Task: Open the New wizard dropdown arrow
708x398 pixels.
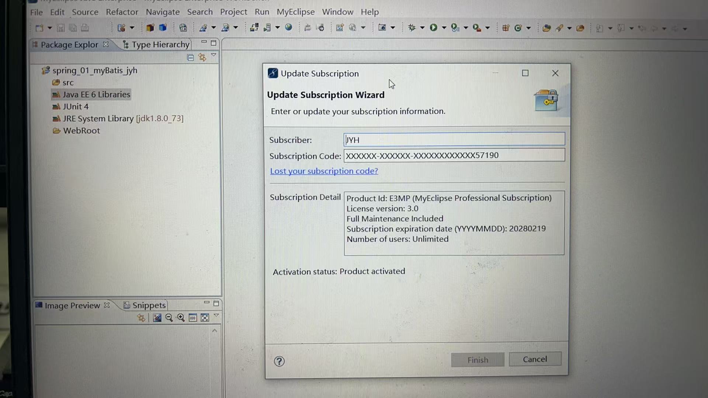Action: (x=50, y=28)
